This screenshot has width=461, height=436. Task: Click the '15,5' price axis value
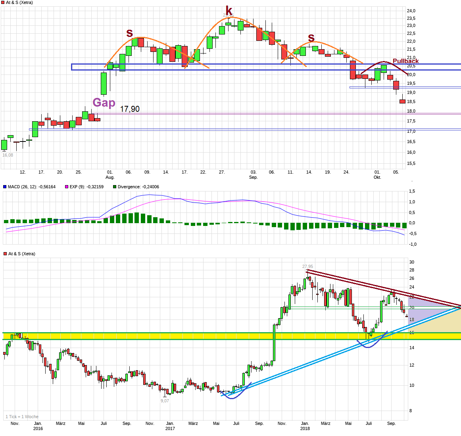pos(411,163)
